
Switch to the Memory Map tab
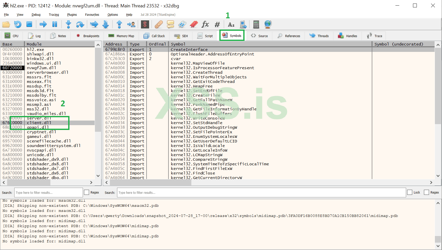(121, 36)
